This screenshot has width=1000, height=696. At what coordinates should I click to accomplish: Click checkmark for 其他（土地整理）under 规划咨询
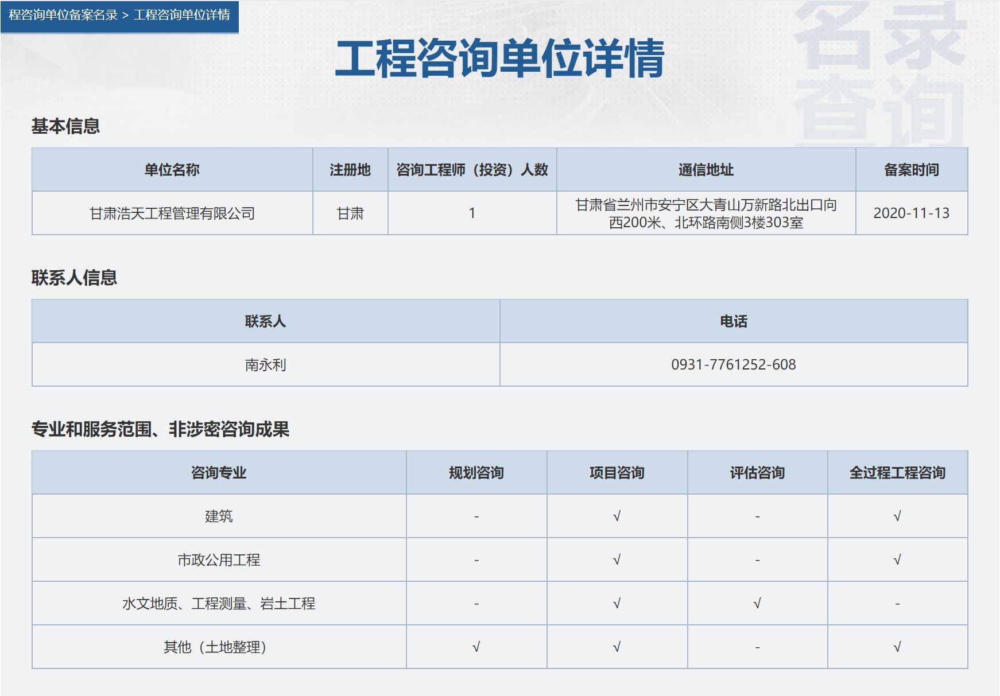click(x=476, y=647)
